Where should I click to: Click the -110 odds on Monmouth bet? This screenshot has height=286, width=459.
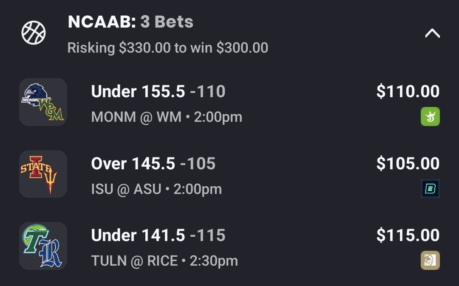(208, 91)
